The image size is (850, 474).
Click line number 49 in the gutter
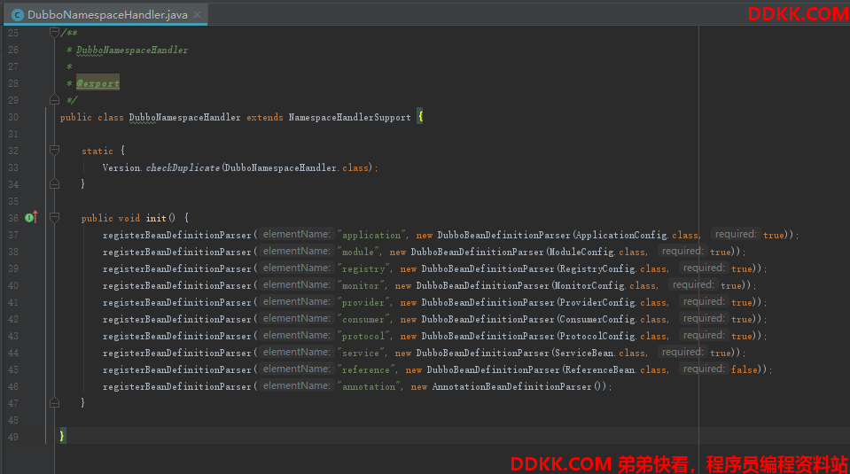[13, 436]
